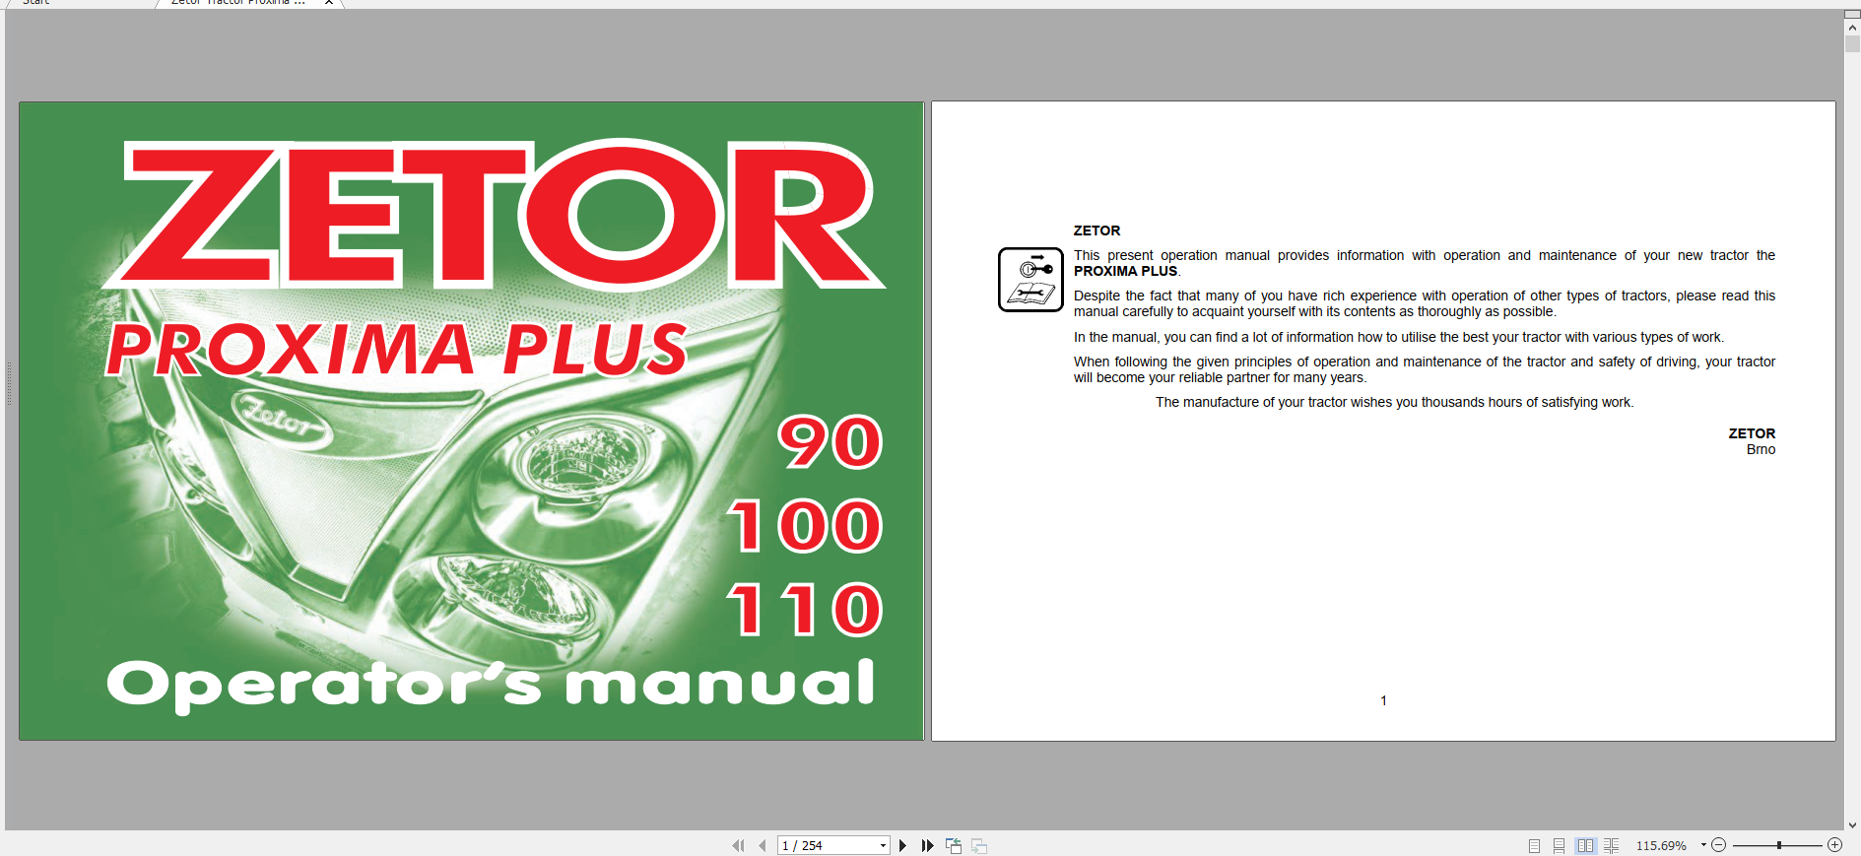Click the ZETOR signature above Brno
1861x856 pixels.
click(x=1752, y=433)
